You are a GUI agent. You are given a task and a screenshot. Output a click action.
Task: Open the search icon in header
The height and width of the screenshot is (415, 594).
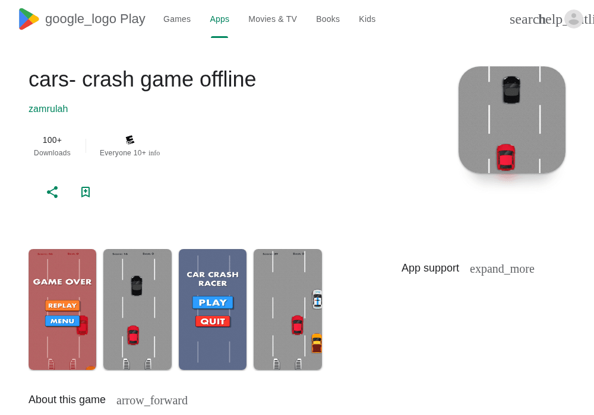click(525, 20)
